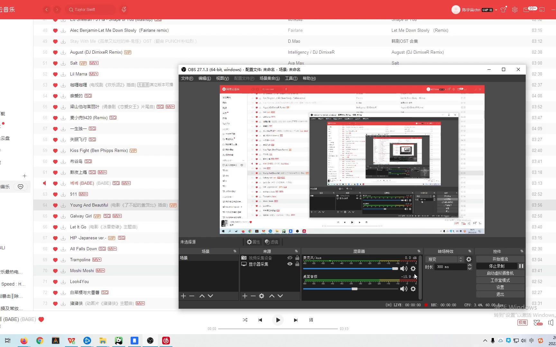Open Chrome from the taskbar

coord(40,341)
